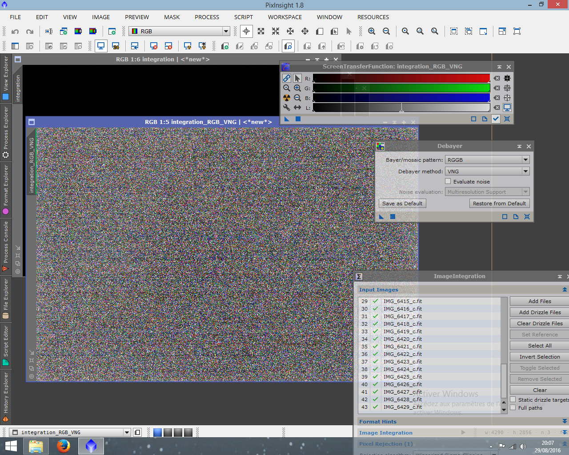
Task: Click the Debayer process icon in title
Action: tap(380, 146)
